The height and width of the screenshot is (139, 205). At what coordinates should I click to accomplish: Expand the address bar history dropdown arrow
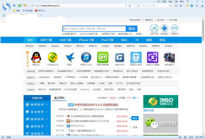(133, 6)
